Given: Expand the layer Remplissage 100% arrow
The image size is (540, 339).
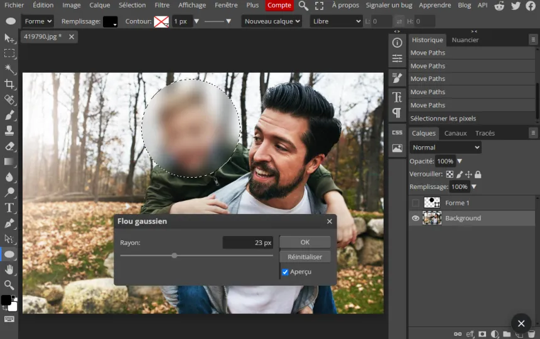Looking at the screenshot, I should [474, 186].
